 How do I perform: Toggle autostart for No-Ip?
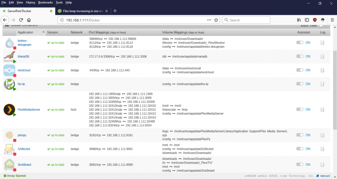[300, 84]
